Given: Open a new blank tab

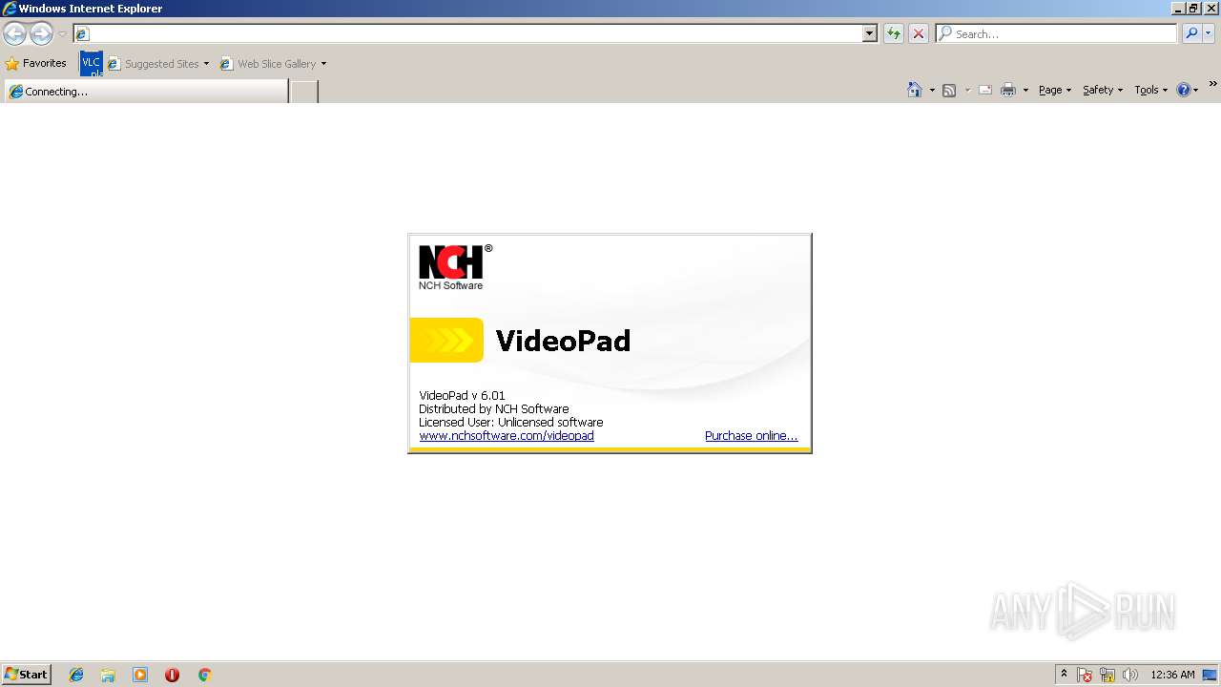Looking at the screenshot, I should pyautogui.click(x=303, y=92).
